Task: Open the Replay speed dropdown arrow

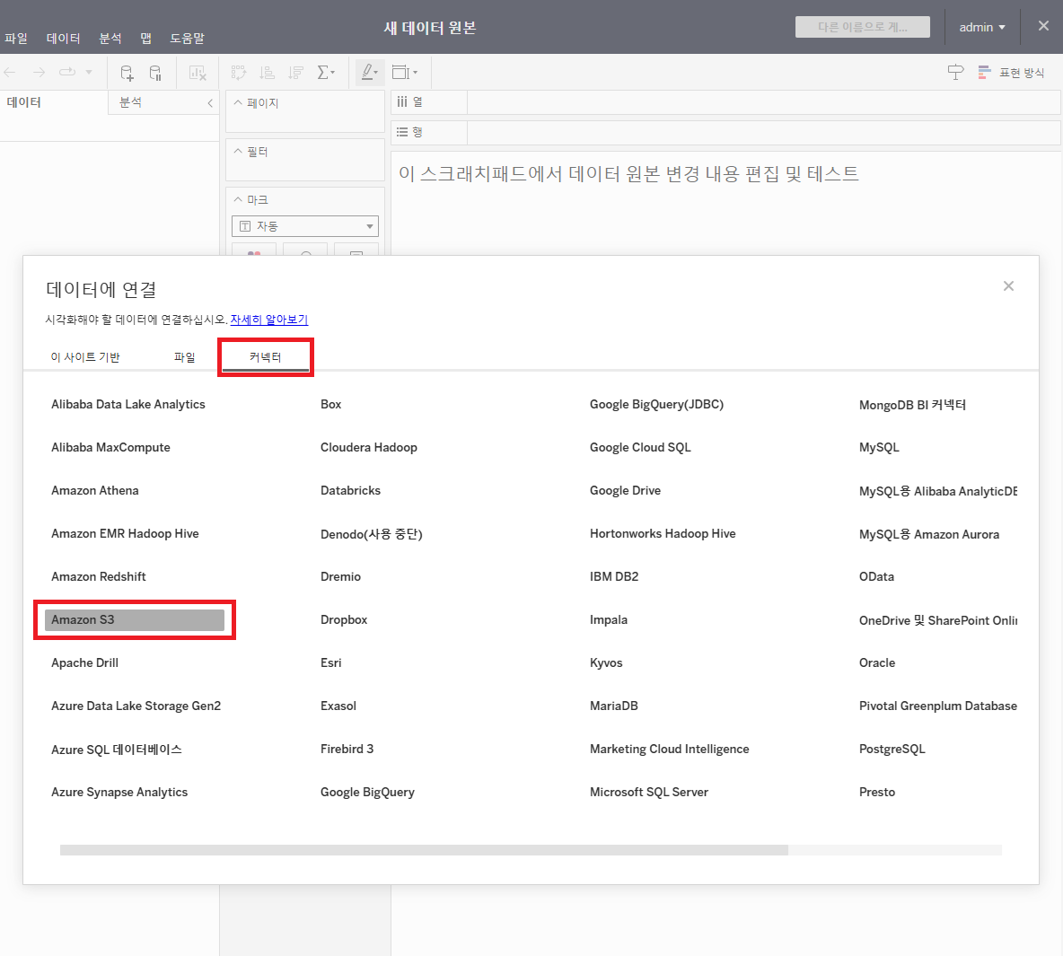Action: coord(89,72)
